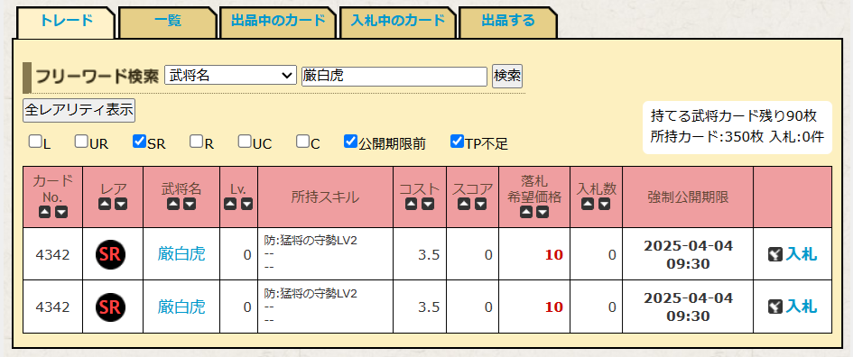
Task: Open the 入札中のカード tab
Action: (398, 21)
